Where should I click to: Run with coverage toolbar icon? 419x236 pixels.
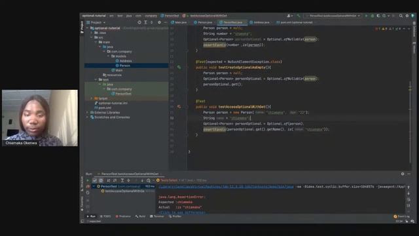coord(378,16)
